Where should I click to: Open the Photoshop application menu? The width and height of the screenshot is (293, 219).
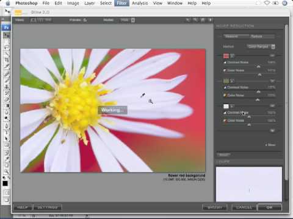pos(26,3)
